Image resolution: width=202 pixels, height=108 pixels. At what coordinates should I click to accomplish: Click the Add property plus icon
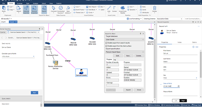(x=193, y=47)
